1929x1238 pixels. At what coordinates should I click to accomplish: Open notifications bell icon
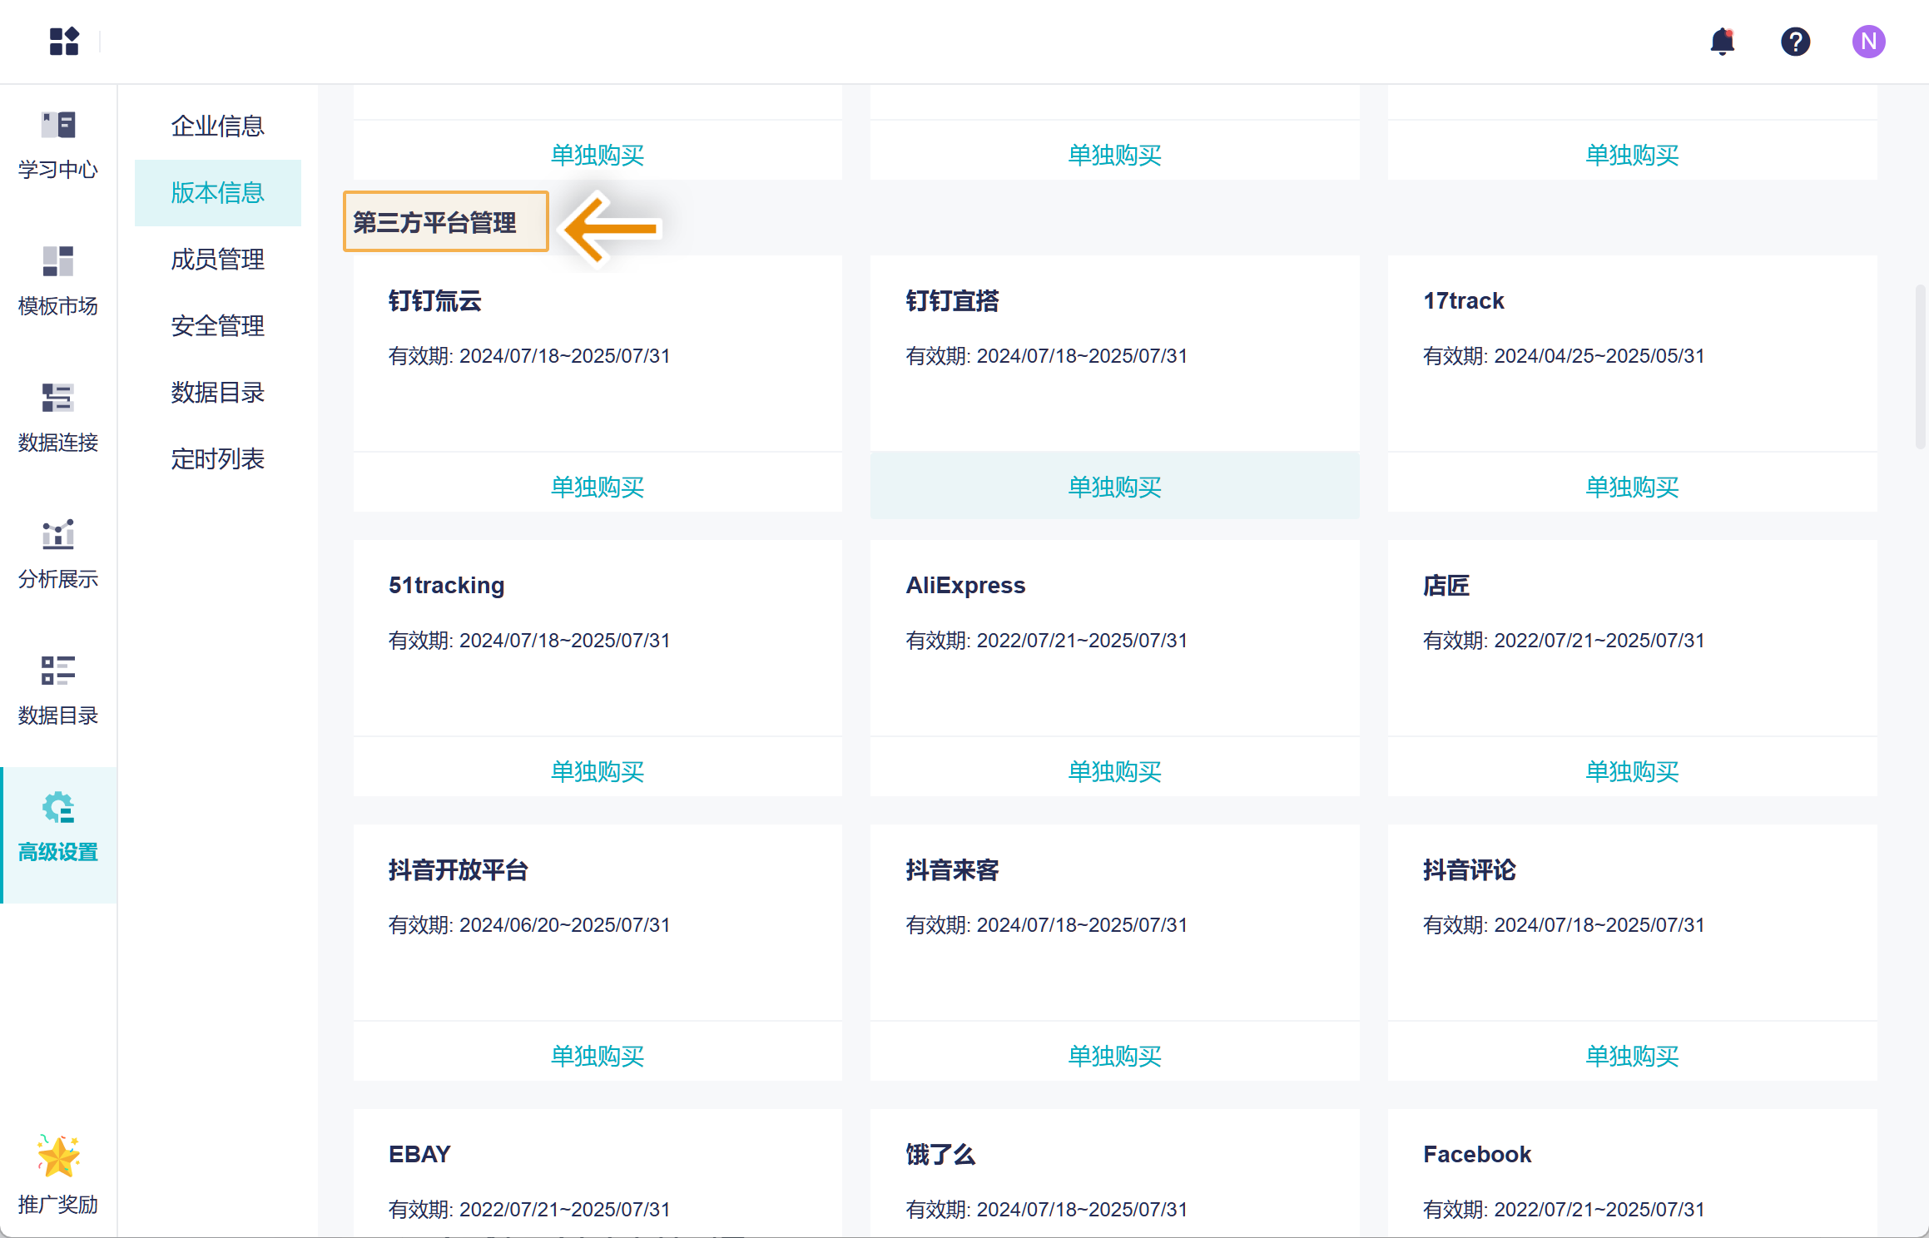(1722, 42)
